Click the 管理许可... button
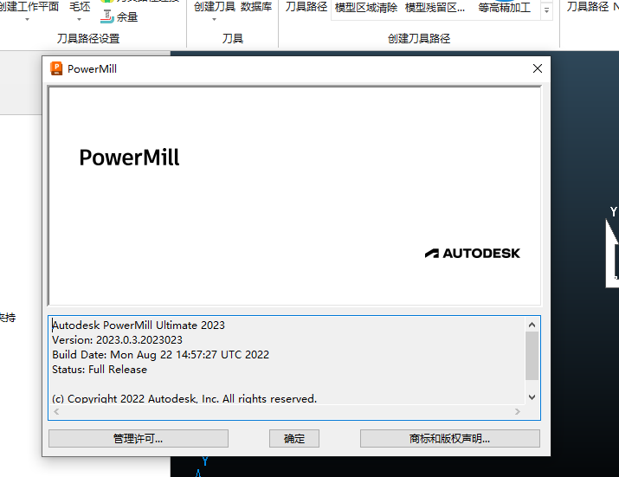 [139, 438]
